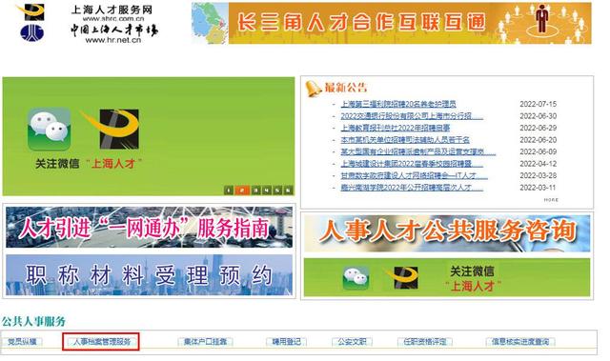Screen dimensions: 610x361
Task: Show carousel slide 2 (orange indicator)
Action: click(242, 190)
